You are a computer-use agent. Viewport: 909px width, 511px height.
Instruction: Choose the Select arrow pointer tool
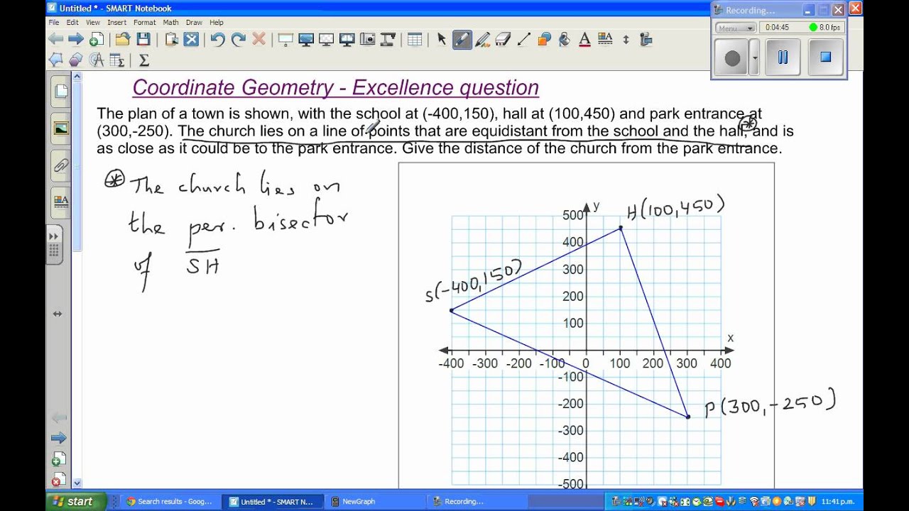(442, 39)
